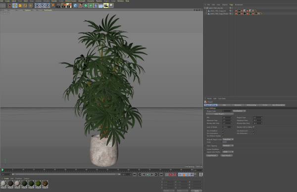
Task: Open viewport ProRender menu
Action: (x=48, y=10)
